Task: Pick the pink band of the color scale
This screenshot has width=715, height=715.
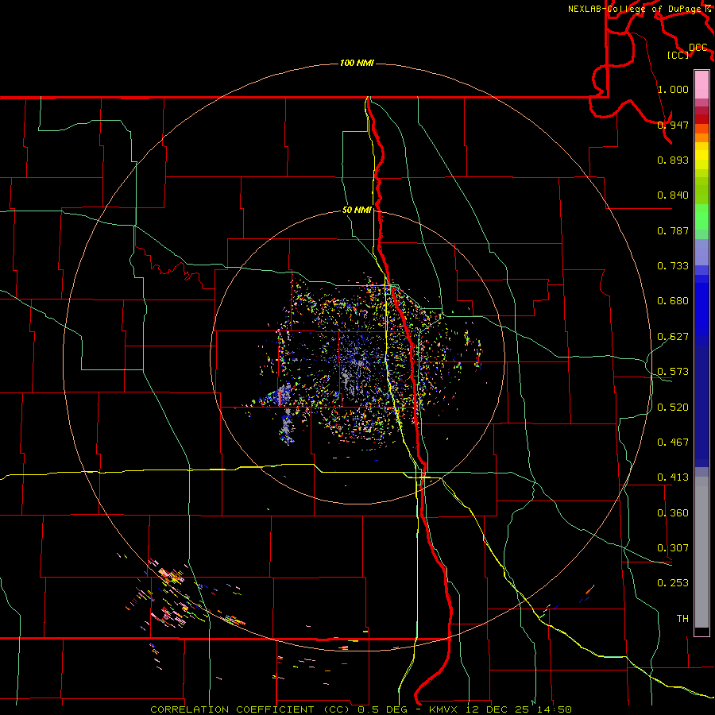Action: tap(701, 85)
